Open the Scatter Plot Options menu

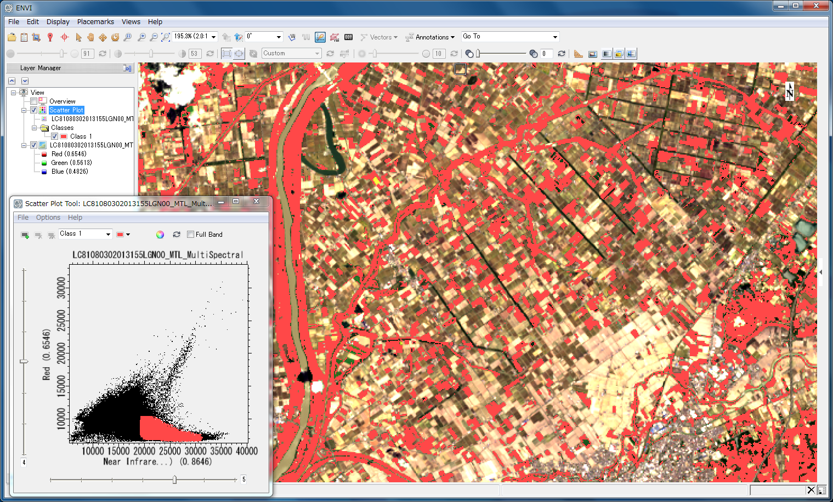pos(48,218)
